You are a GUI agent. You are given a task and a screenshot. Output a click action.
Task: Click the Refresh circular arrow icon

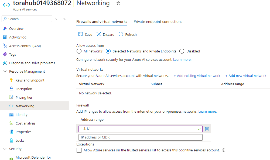pyautogui.click(x=121, y=34)
